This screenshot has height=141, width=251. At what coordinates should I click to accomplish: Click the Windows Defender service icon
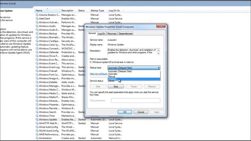coord(37,52)
